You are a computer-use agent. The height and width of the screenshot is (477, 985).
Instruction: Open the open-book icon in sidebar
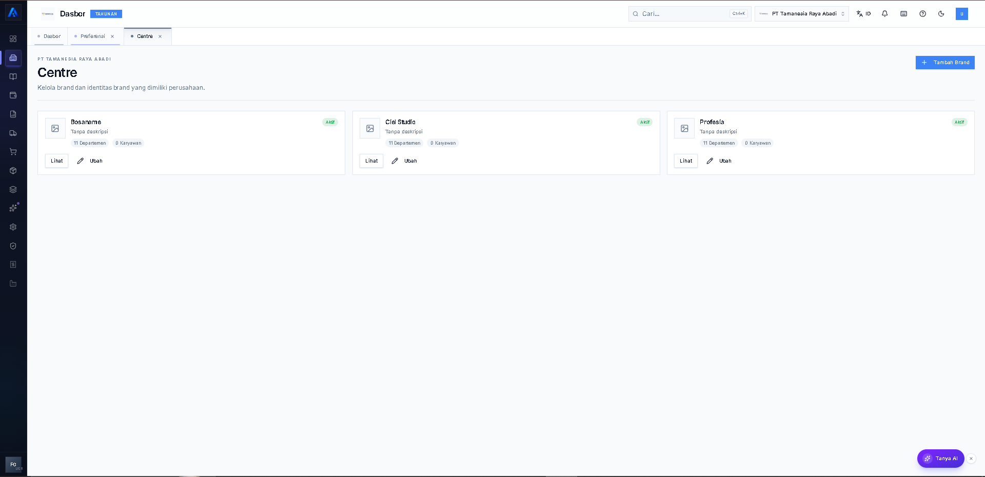pyautogui.click(x=13, y=76)
